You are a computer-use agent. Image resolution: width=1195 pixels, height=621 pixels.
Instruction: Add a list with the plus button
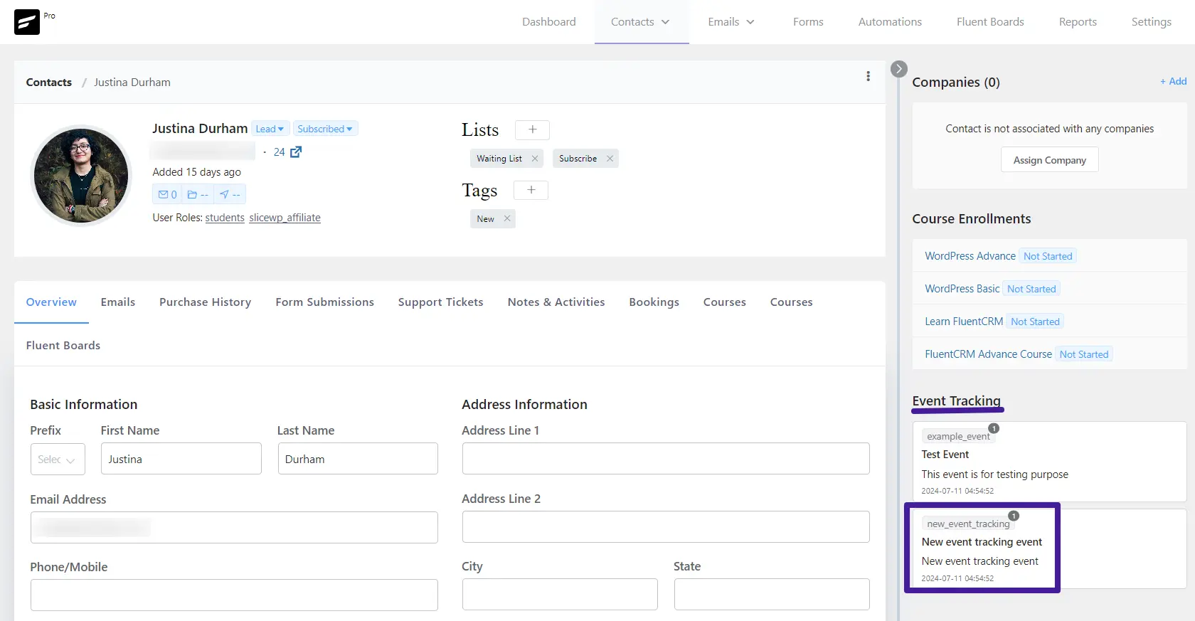click(532, 129)
